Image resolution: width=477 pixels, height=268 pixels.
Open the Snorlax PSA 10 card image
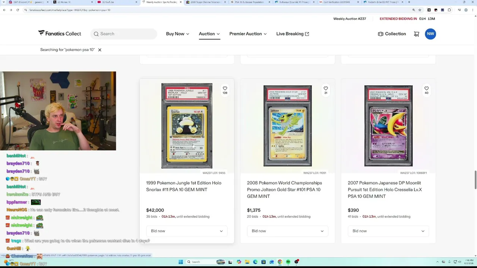pos(187,126)
